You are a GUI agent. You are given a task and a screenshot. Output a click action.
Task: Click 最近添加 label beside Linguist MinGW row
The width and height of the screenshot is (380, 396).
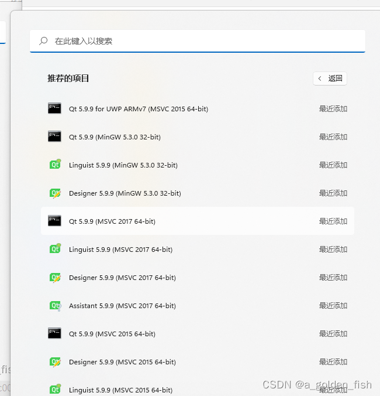tap(333, 165)
